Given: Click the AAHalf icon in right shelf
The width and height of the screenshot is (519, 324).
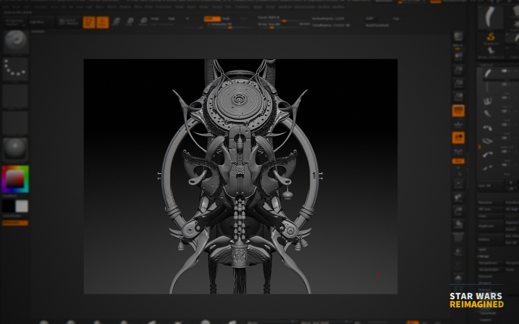Looking at the screenshot, I should (x=458, y=97).
